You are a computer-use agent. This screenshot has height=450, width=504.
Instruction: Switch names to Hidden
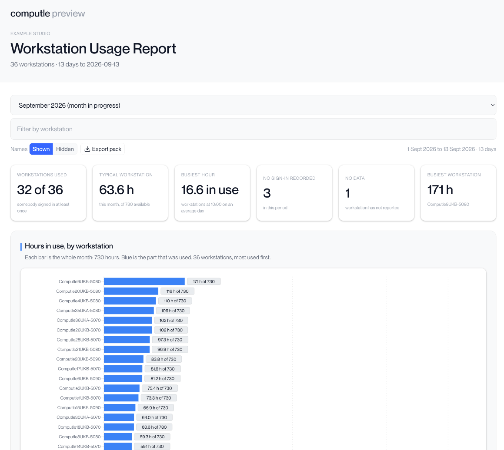pyautogui.click(x=65, y=149)
